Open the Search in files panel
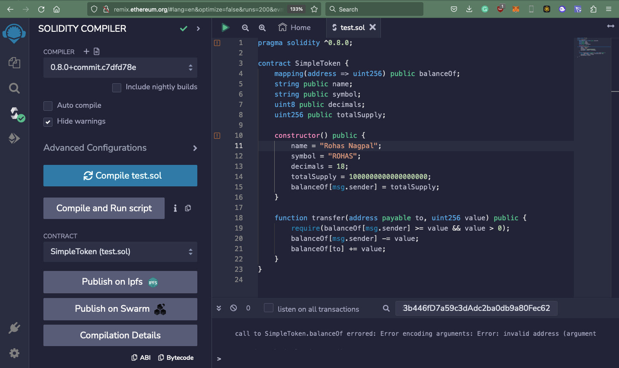619x368 pixels. [14, 88]
